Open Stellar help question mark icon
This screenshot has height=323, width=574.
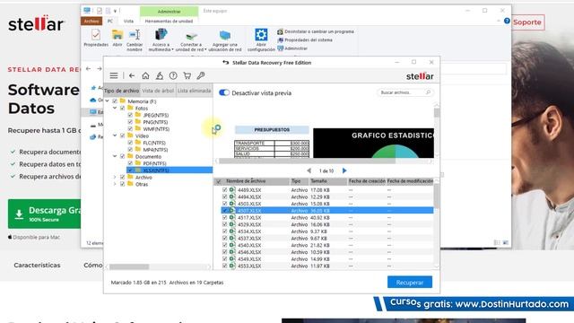(x=173, y=75)
